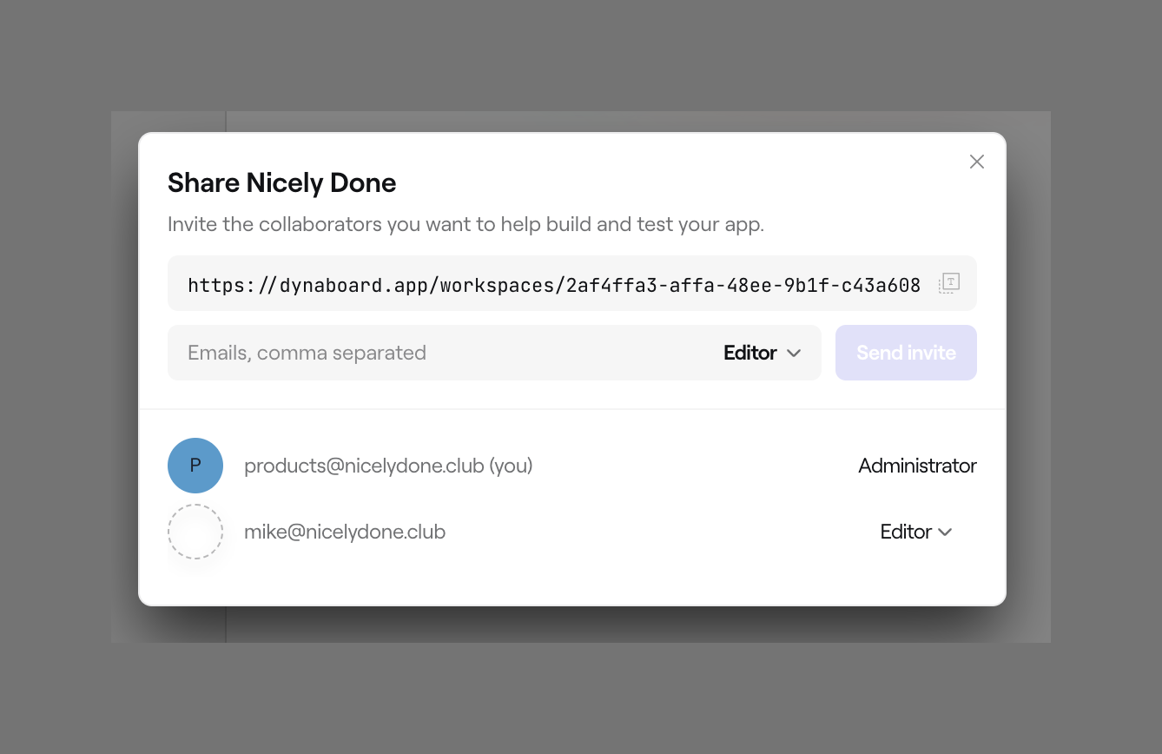Copy the workspace link with the copy icon
The width and height of the screenshot is (1162, 754).
(948, 283)
